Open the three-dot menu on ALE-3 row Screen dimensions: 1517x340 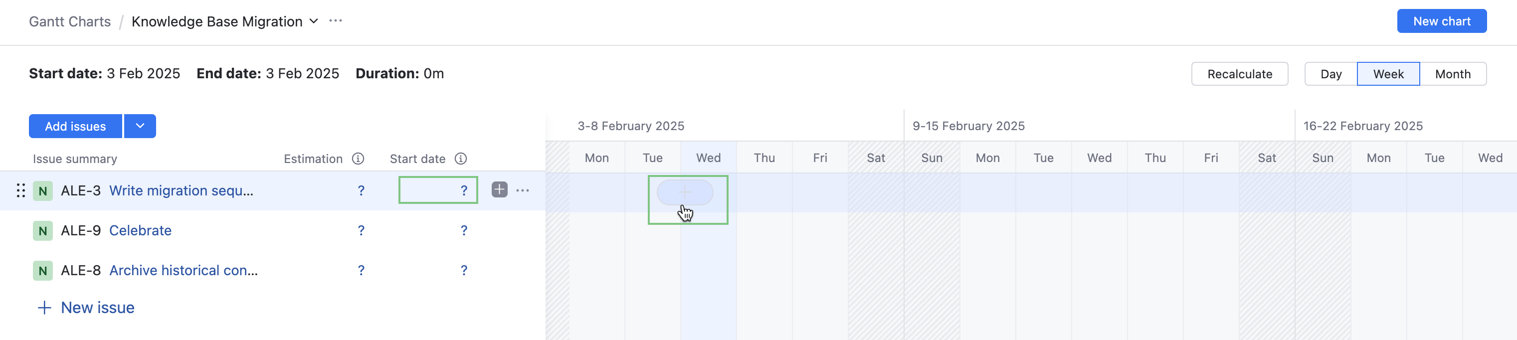[x=522, y=190]
